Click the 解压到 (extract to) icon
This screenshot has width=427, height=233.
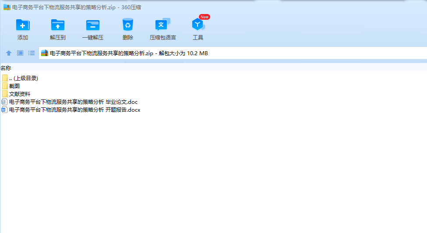pyautogui.click(x=58, y=25)
